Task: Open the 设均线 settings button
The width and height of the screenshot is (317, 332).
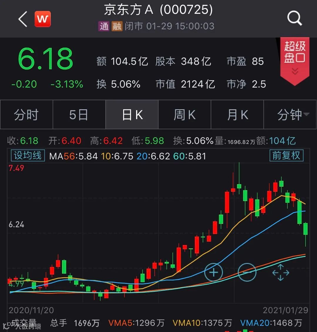Action: point(28,155)
